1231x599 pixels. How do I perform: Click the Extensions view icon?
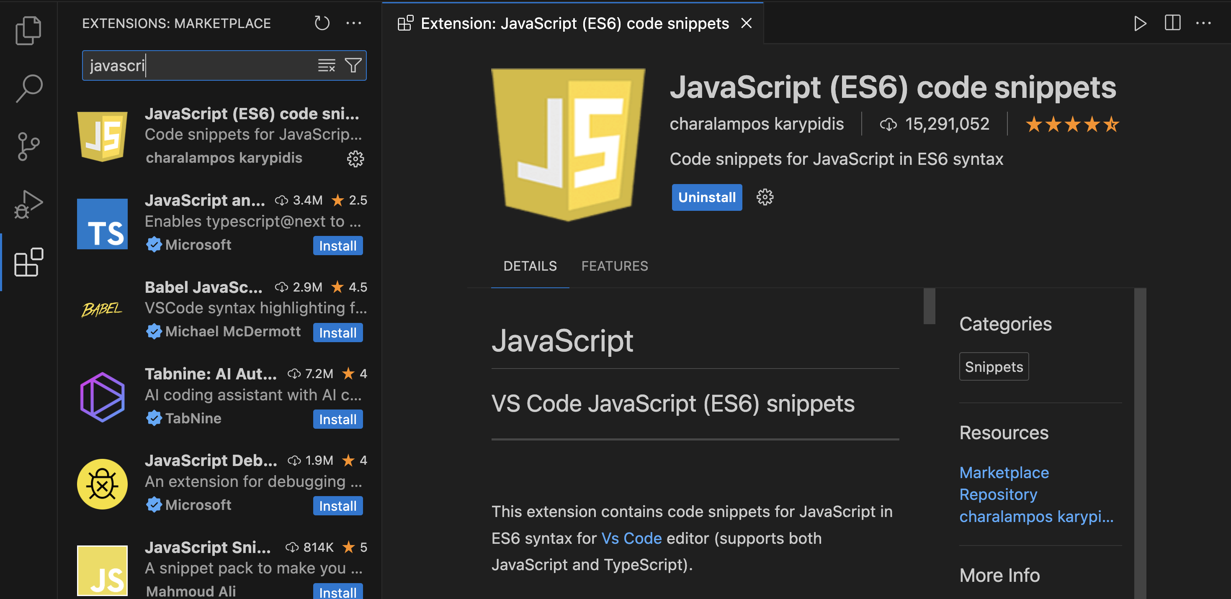(28, 262)
